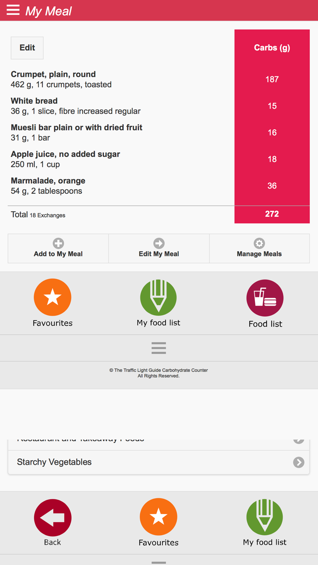Tap the grey three-line handle below Food list
The image size is (318, 565).
[159, 348]
